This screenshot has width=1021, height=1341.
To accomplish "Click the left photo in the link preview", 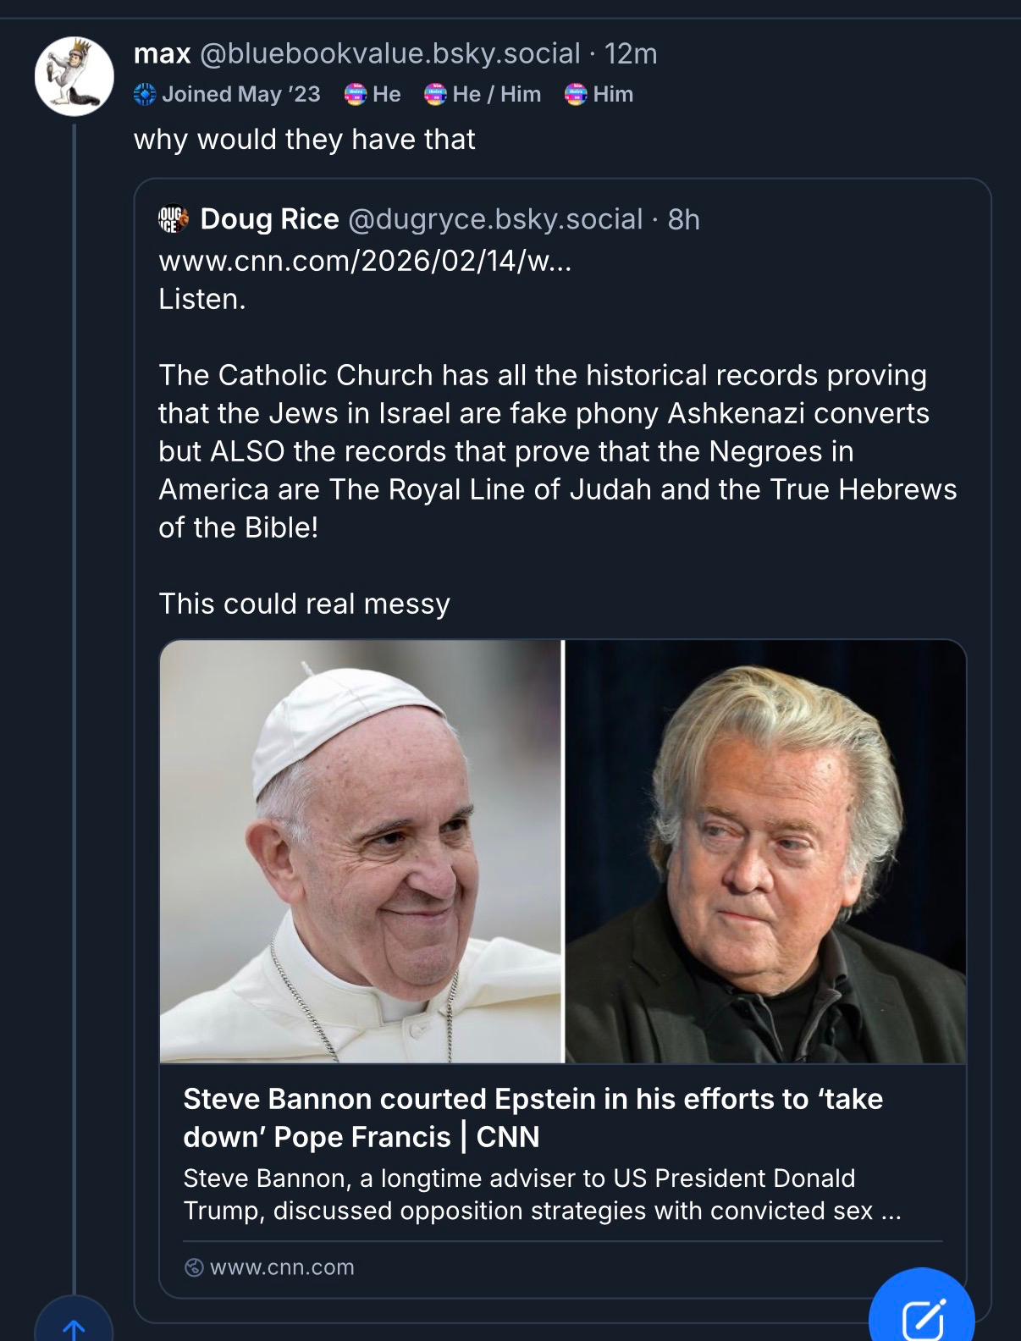I will [x=361, y=851].
